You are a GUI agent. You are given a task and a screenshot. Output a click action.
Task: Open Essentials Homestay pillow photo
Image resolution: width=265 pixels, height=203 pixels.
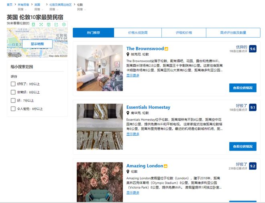tap(100, 127)
